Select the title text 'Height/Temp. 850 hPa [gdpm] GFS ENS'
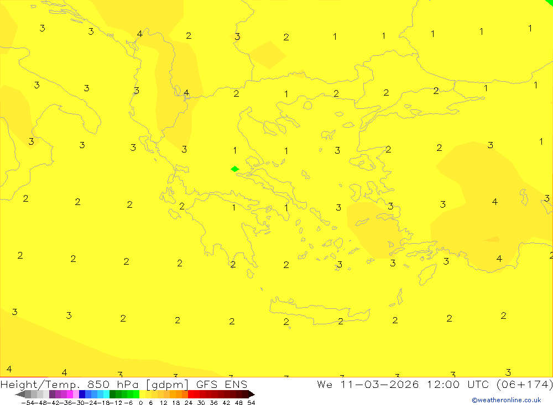Screen dimensions: 553x405 coord(124,385)
